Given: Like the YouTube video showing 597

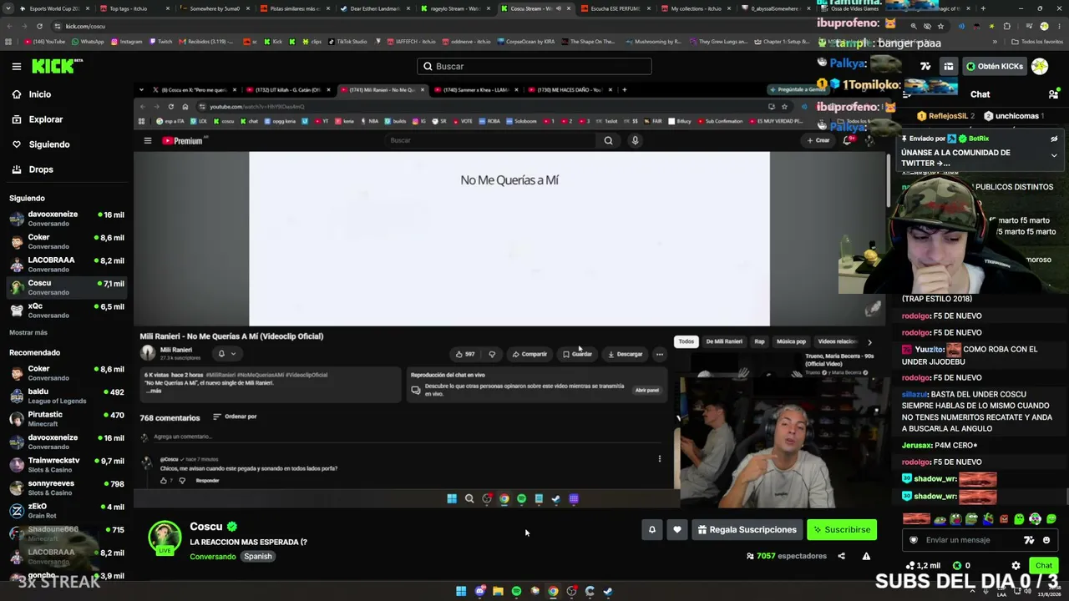Looking at the screenshot, I should tap(465, 354).
